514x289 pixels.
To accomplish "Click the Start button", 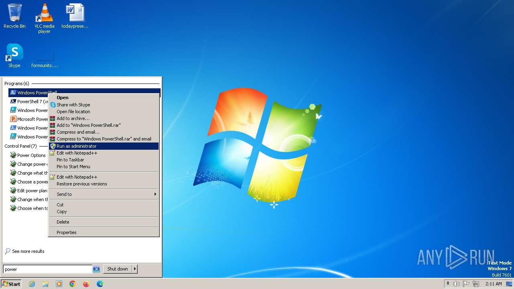I will click(x=11, y=284).
